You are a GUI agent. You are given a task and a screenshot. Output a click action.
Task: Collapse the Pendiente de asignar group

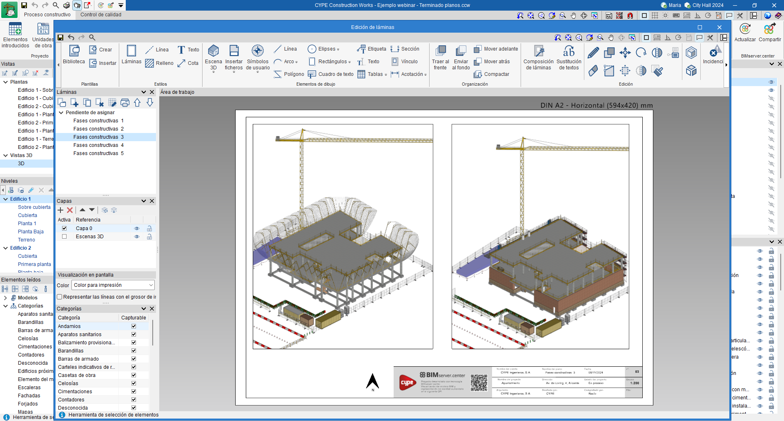click(x=61, y=113)
